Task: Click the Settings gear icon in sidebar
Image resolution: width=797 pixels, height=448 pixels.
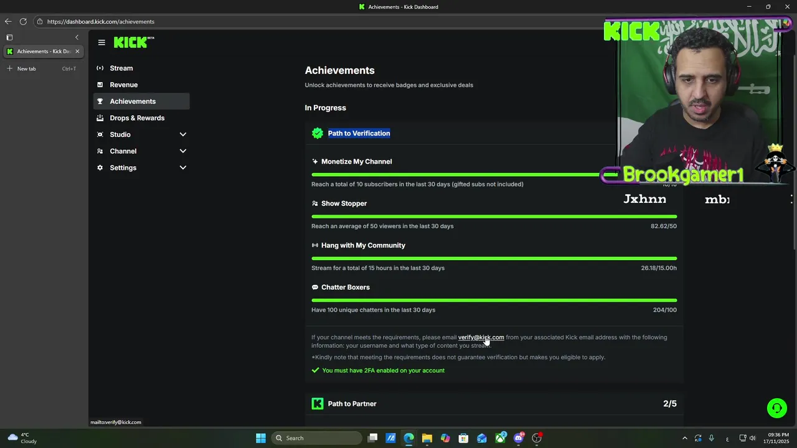Action: [100, 168]
